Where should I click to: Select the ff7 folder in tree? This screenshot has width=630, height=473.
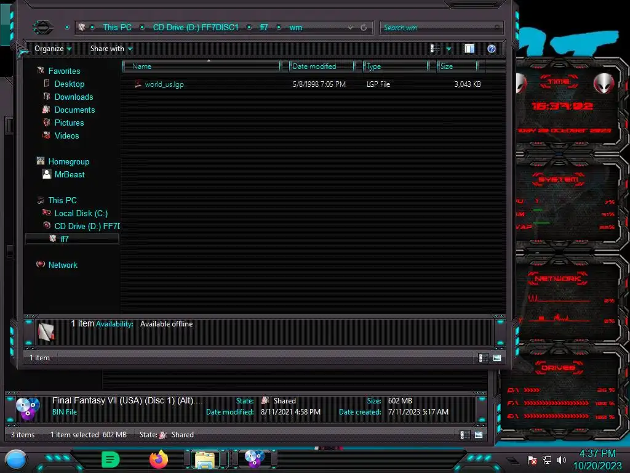(71, 239)
